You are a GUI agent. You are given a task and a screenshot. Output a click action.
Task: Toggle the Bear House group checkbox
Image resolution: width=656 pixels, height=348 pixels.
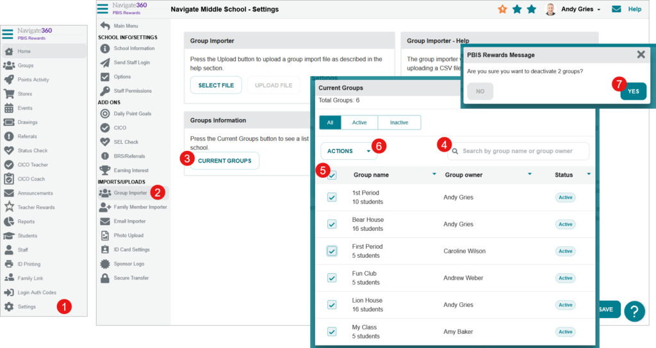tap(332, 225)
